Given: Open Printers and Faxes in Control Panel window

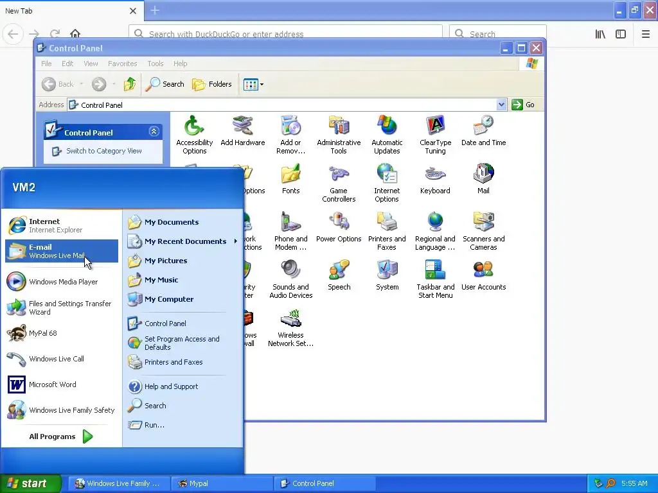Looking at the screenshot, I should (387, 231).
